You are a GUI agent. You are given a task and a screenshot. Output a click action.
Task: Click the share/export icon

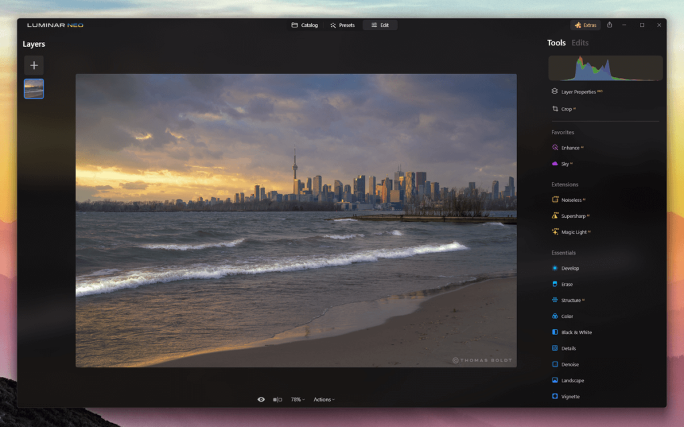pos(609,25)
